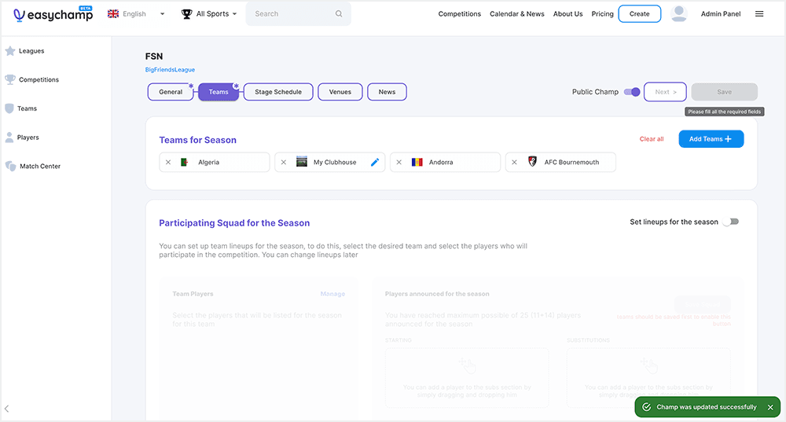The width and height of the screenshot is (786, 422).
Task: Click the Add Teams button
Action: point(711,139)
